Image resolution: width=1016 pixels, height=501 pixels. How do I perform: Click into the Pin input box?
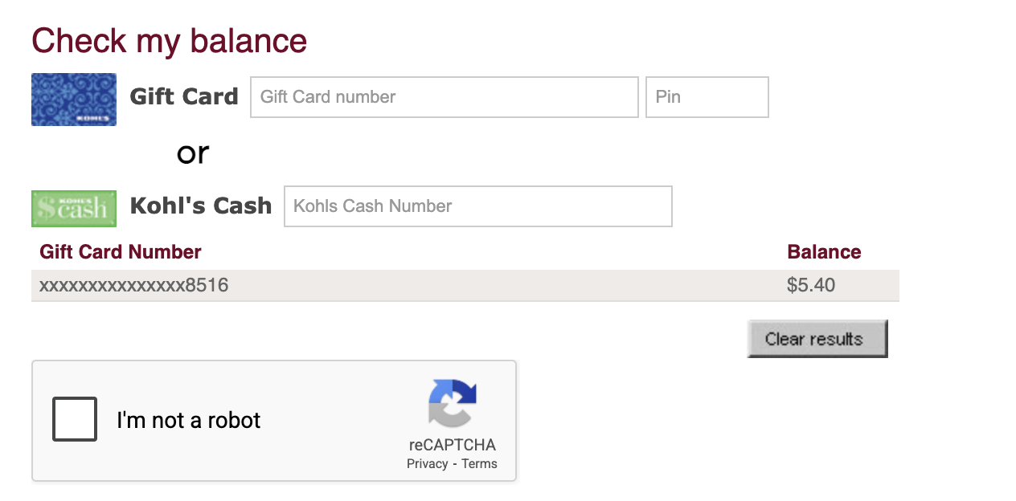click(707, 97)
